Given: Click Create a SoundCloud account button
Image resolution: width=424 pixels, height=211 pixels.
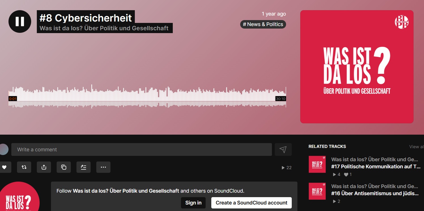Looking at the screenshot, I should tap(252, 203).
